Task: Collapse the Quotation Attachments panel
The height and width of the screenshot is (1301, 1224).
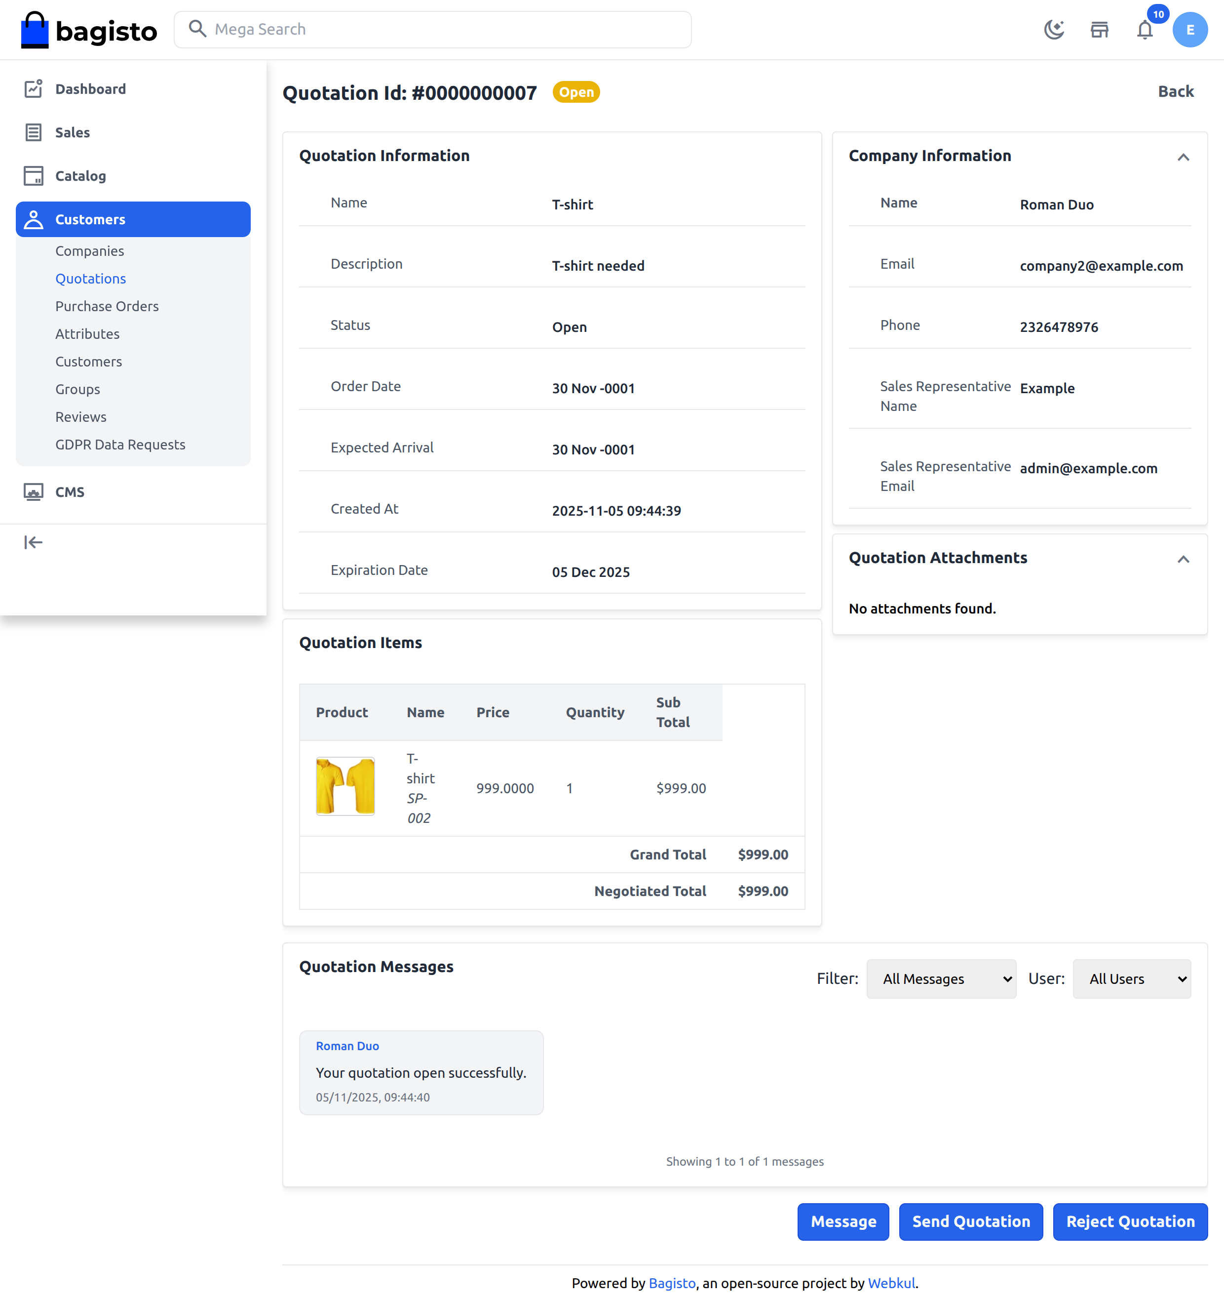Action: tap(1184, 560)
